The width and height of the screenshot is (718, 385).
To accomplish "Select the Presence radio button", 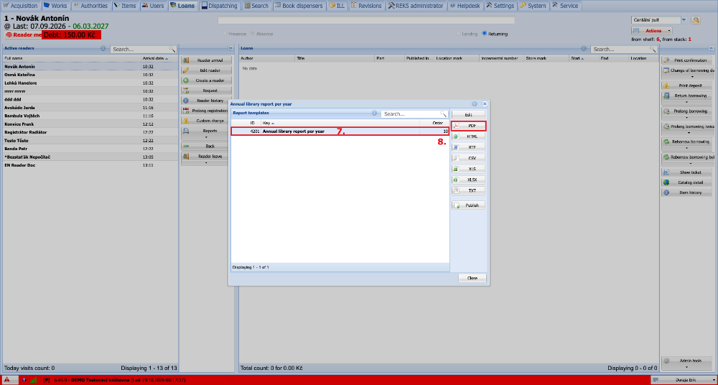I will tap(224, 34).
